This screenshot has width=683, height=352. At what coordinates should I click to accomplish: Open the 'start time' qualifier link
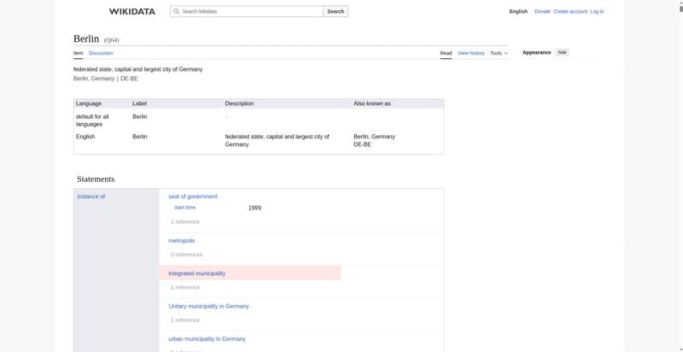pos(184,208)
